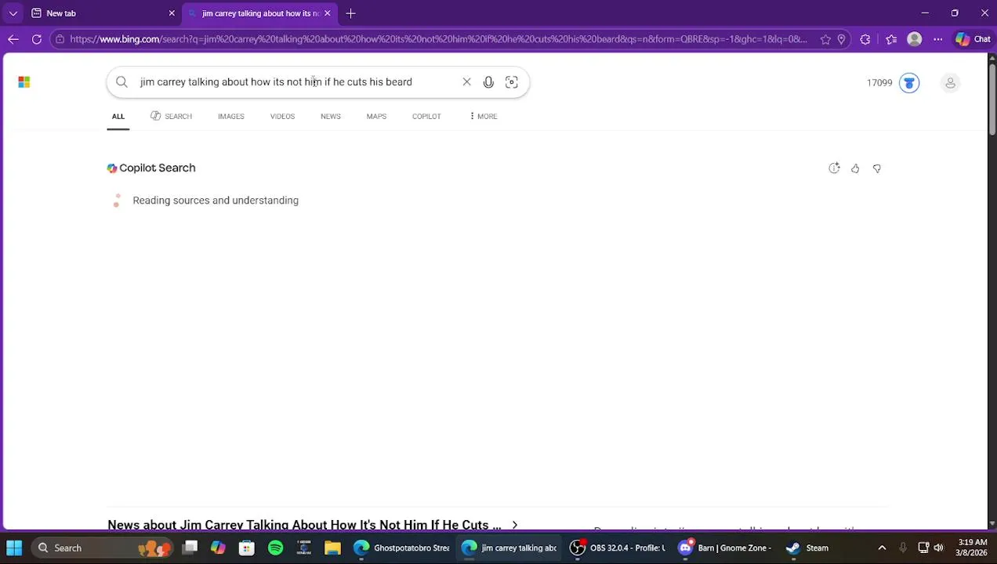Switch to the NEWS tab
Viewport: 997px width, 564px height.
(x=331, y=117)
